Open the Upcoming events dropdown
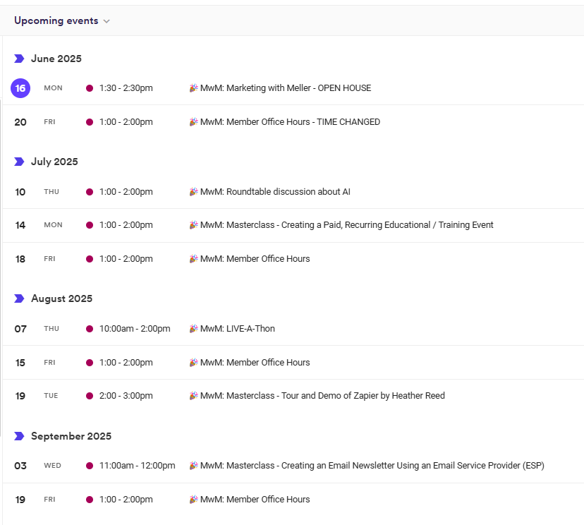Screen dimensions: 584x525 [x=62, y=20]
